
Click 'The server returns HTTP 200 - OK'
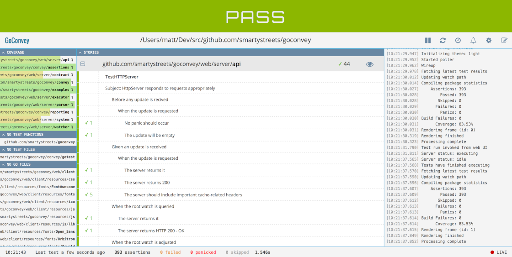coord(151,231)
